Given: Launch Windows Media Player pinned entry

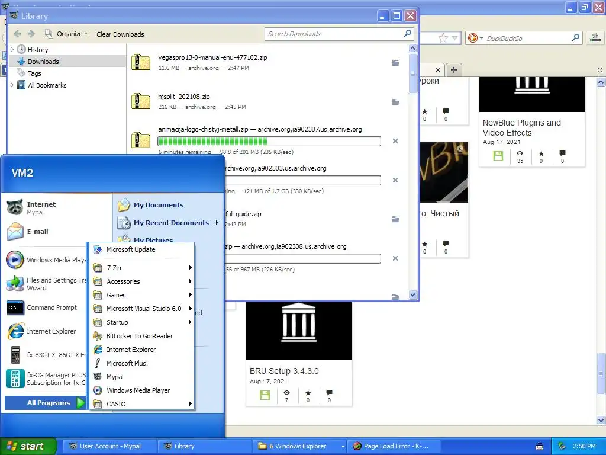Looking at the screenshot, I should tap(46, 260).
